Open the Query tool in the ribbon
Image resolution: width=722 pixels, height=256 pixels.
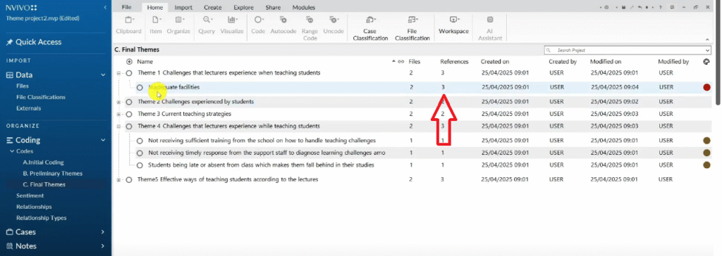tap(207, 25)
